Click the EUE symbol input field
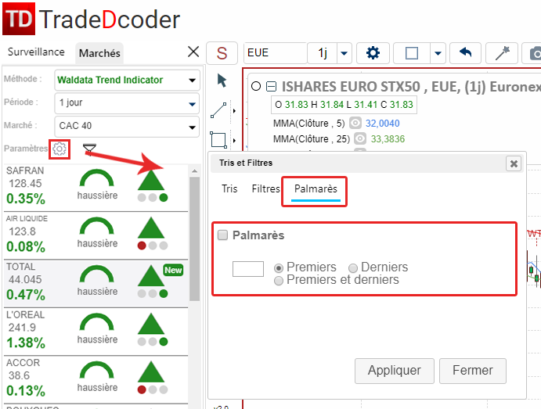Image resolution: width=541 pixels, height=409 pixels. (276, 53)
